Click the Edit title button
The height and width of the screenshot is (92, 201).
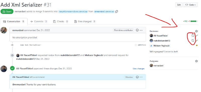tap(179, 5)
